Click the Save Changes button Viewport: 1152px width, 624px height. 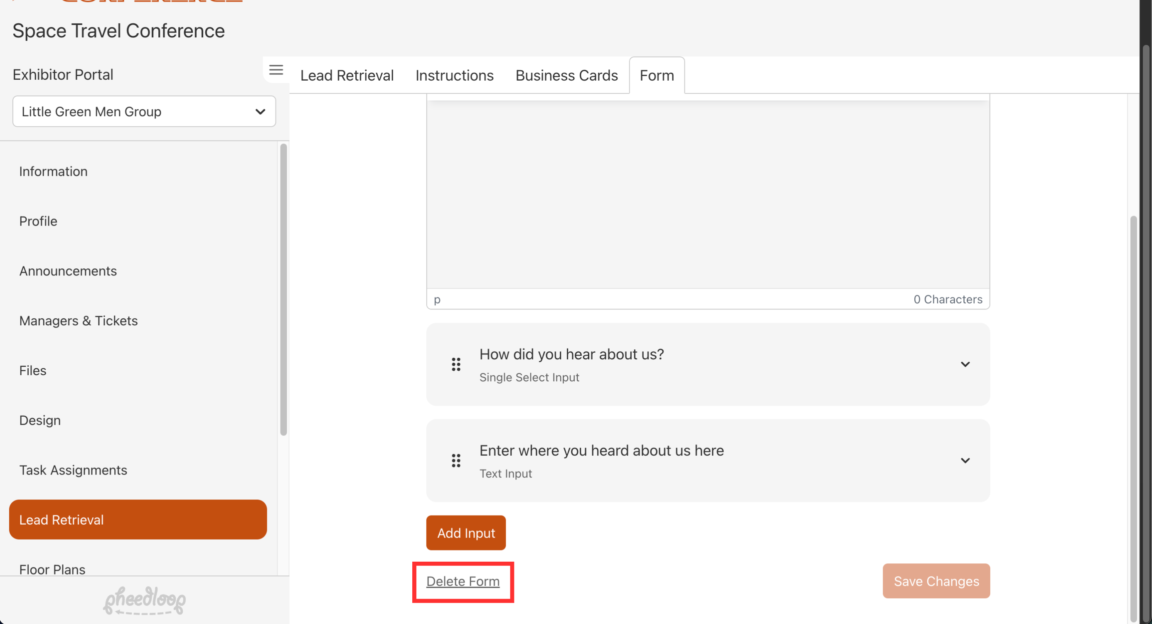[x=936, y=581]
